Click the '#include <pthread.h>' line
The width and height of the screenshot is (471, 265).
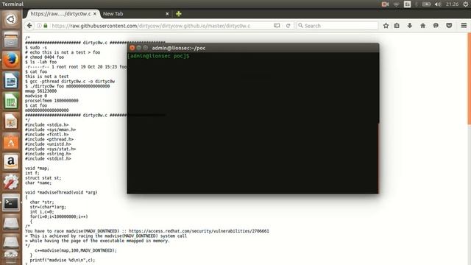click(49, 139)
